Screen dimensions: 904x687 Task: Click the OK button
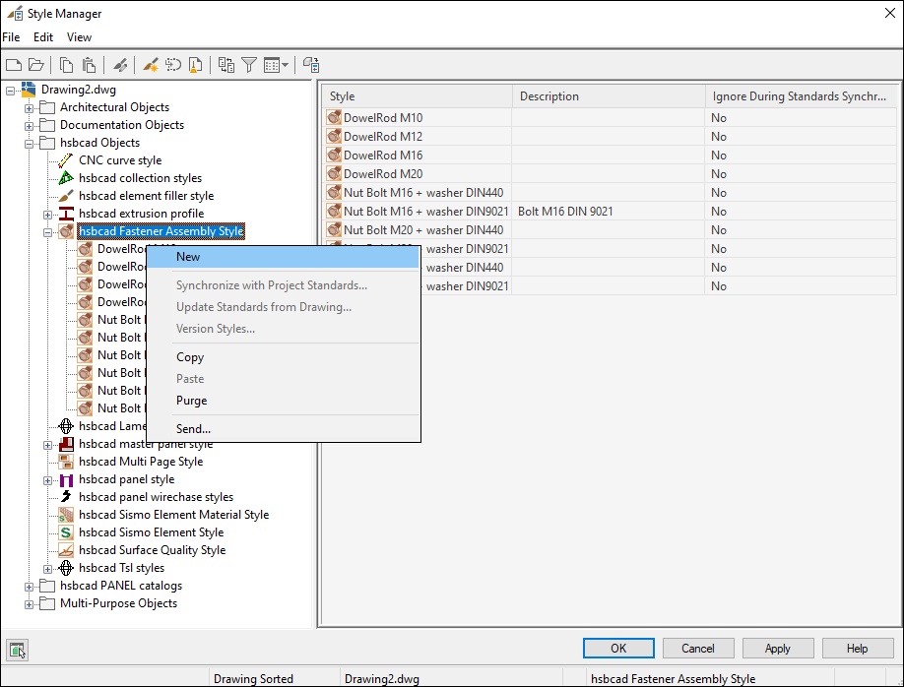pos(618,649)
